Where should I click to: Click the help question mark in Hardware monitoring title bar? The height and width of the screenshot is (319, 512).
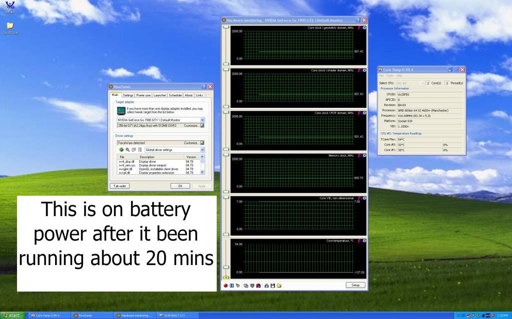pos(358,20)
